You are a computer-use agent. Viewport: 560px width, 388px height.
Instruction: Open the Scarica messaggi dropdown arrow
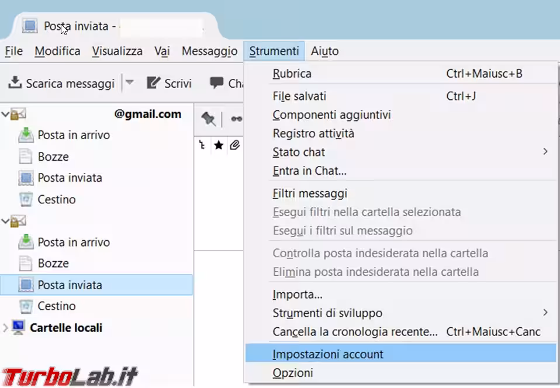pyautogui.click(x=130, y=83)
